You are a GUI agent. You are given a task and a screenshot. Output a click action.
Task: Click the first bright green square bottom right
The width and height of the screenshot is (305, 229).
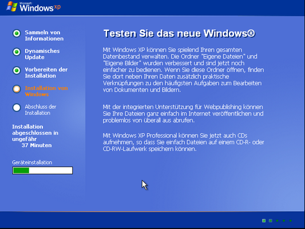[264, 220]
